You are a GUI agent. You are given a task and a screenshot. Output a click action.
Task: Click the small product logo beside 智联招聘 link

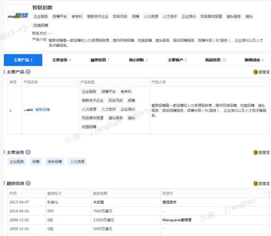(28, 110)
